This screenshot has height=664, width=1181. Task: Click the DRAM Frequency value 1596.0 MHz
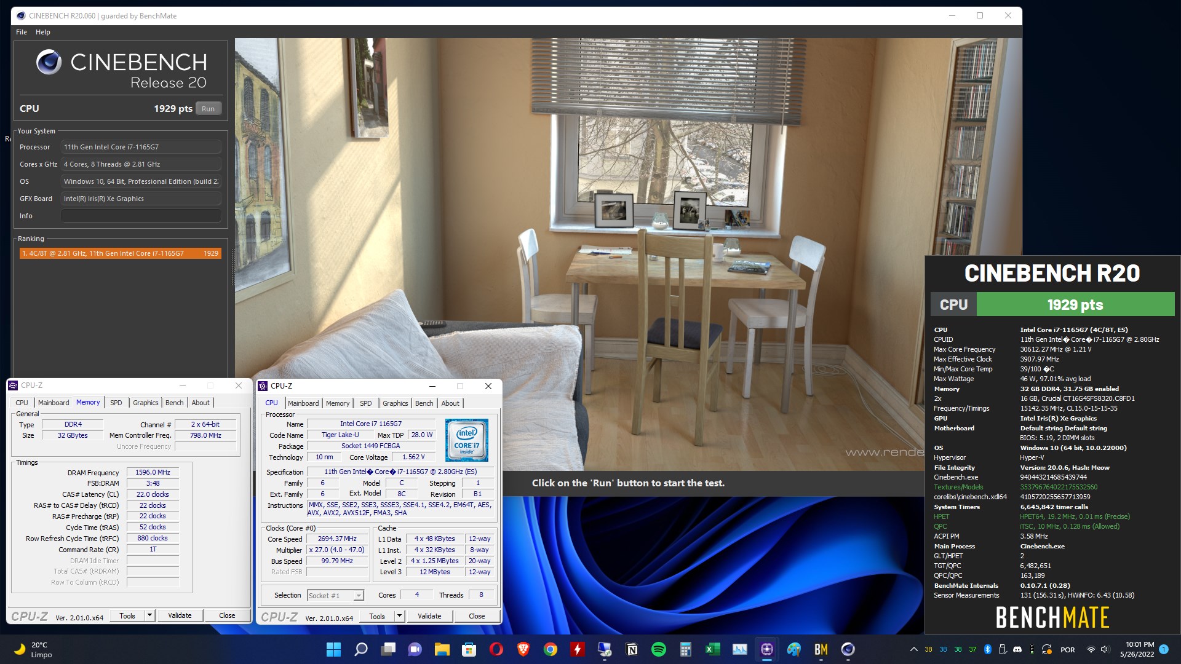point(153,472)
